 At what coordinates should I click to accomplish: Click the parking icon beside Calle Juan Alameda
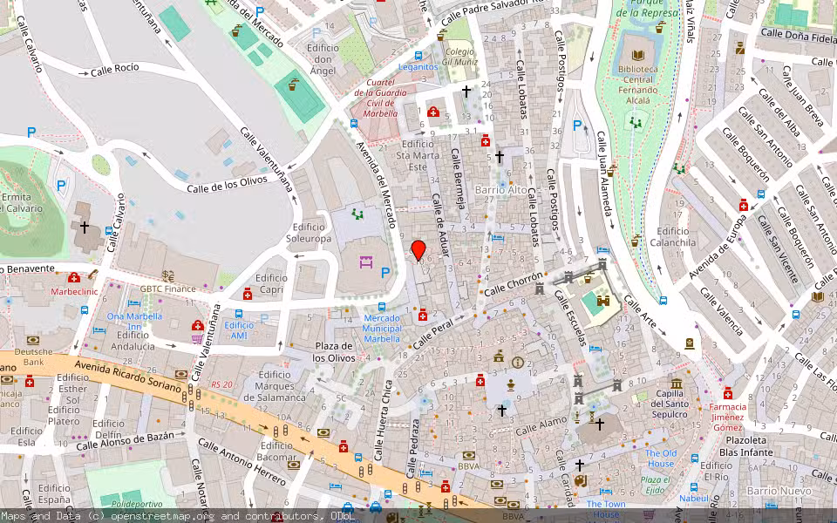(x=577, y=126)
